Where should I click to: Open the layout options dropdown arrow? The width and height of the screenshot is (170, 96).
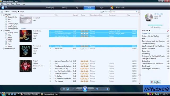coord(104,12)
